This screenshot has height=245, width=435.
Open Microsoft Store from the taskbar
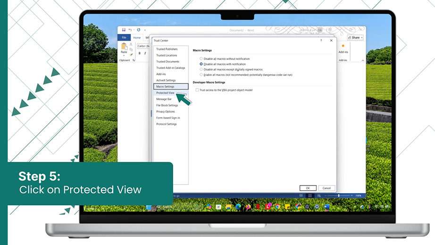click(x=218, y=207)
